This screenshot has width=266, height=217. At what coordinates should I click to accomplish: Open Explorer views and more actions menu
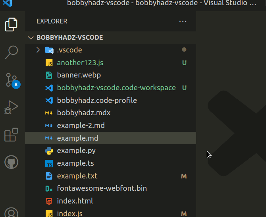coord(183,21)
